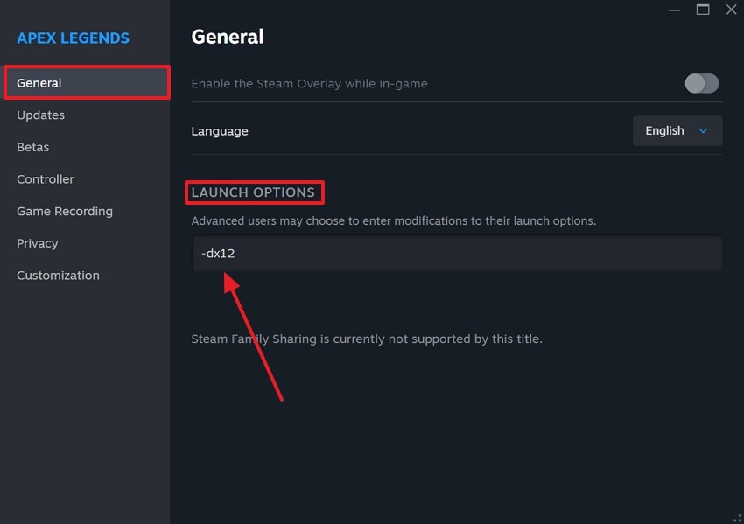The height and width of the screenshot is (524, 744).
Task: Click the General page heading
Action: click(x=228, y=37)
